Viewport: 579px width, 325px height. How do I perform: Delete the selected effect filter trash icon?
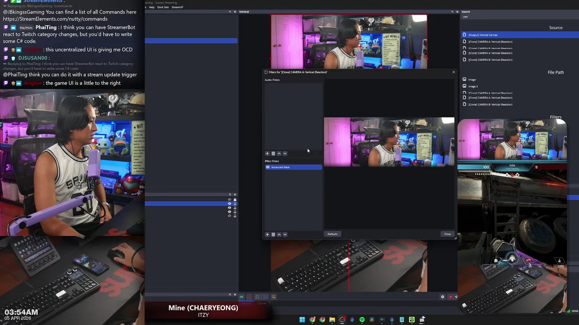273,234
